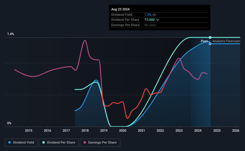Click the Analysts Forecasts label
The image size is (245, 151).
(x=226, y=41)
